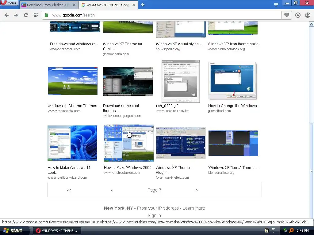
Task: Click How to Change the Windows thumbnail
Action: 232,81
